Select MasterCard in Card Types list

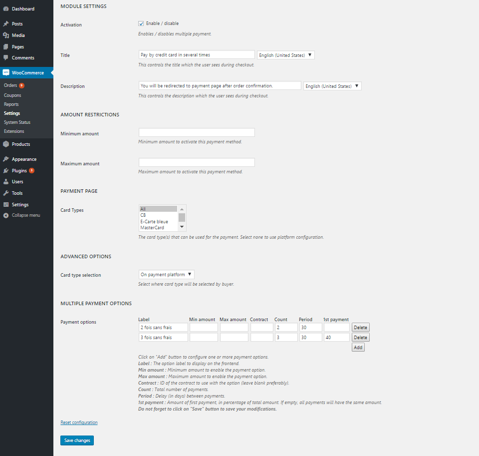point(158,228)
